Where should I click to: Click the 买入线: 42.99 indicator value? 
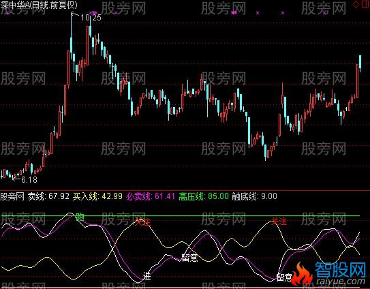pyautogui.click(x=97, y=196)
